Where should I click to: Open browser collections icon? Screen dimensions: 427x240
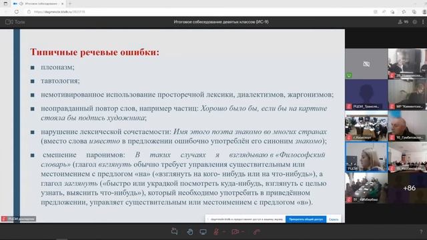(x=414, y=12)
